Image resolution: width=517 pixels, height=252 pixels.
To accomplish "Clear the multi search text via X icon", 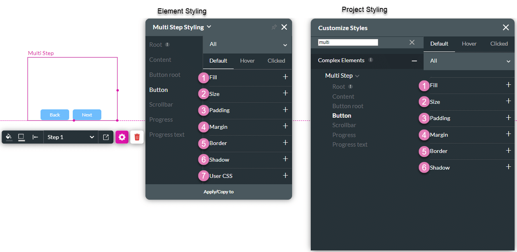I will click(412, 42).
